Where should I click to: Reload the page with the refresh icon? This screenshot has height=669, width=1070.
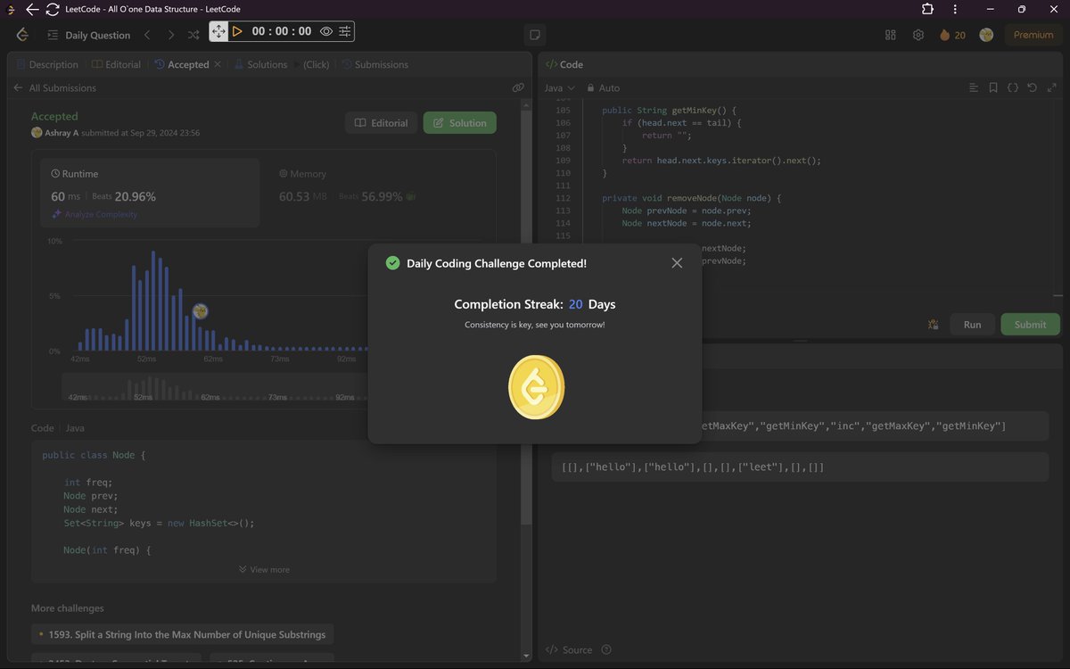53,9
